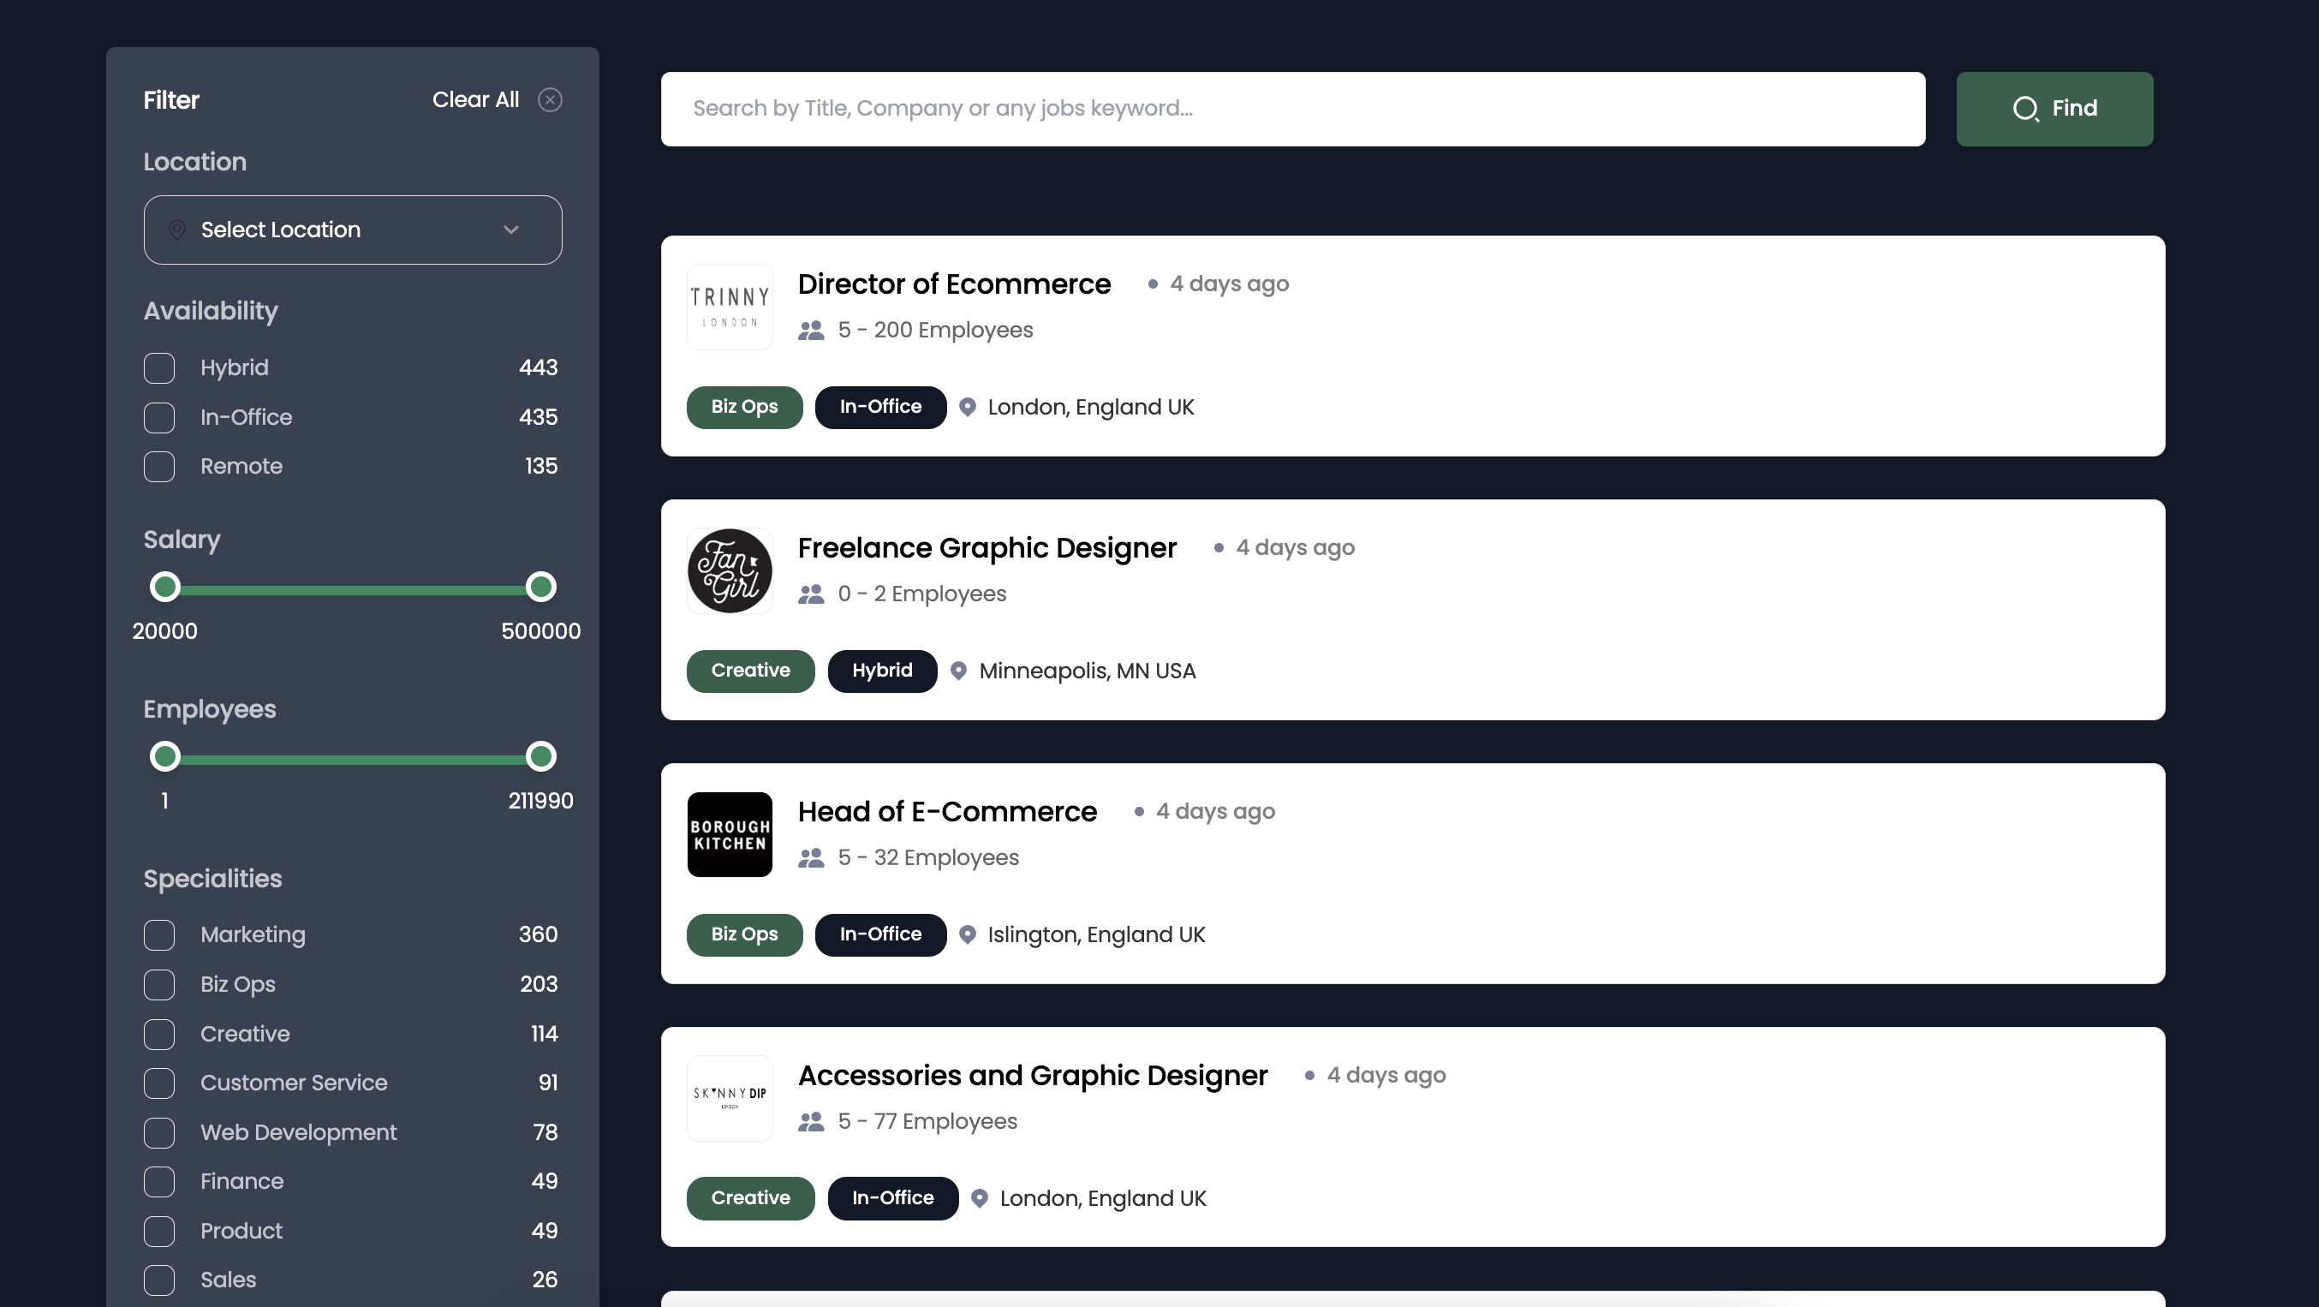2319x1307 pixels.
Task: Click the map pin on Accessories and Graphic Designer card
Action: [x=980, y=1199]
